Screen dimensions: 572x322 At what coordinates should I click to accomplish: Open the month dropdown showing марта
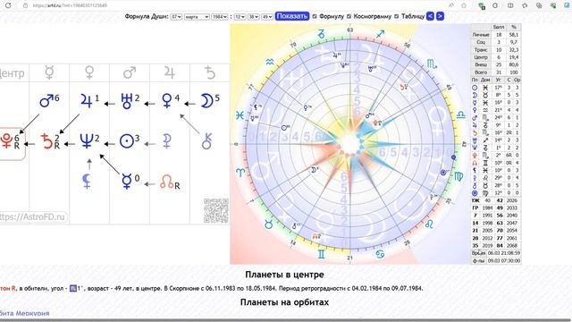tap(197, 17)
